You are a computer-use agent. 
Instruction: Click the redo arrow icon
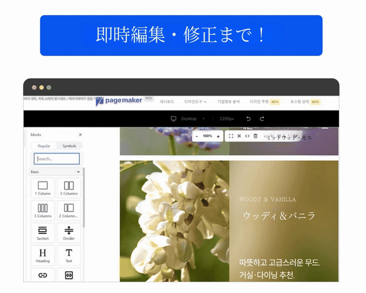point(262,119)
